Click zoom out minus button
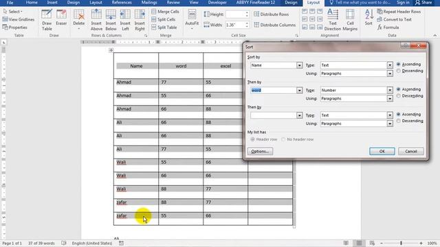This screenshot has height=247, width=440. coord(382,243)
